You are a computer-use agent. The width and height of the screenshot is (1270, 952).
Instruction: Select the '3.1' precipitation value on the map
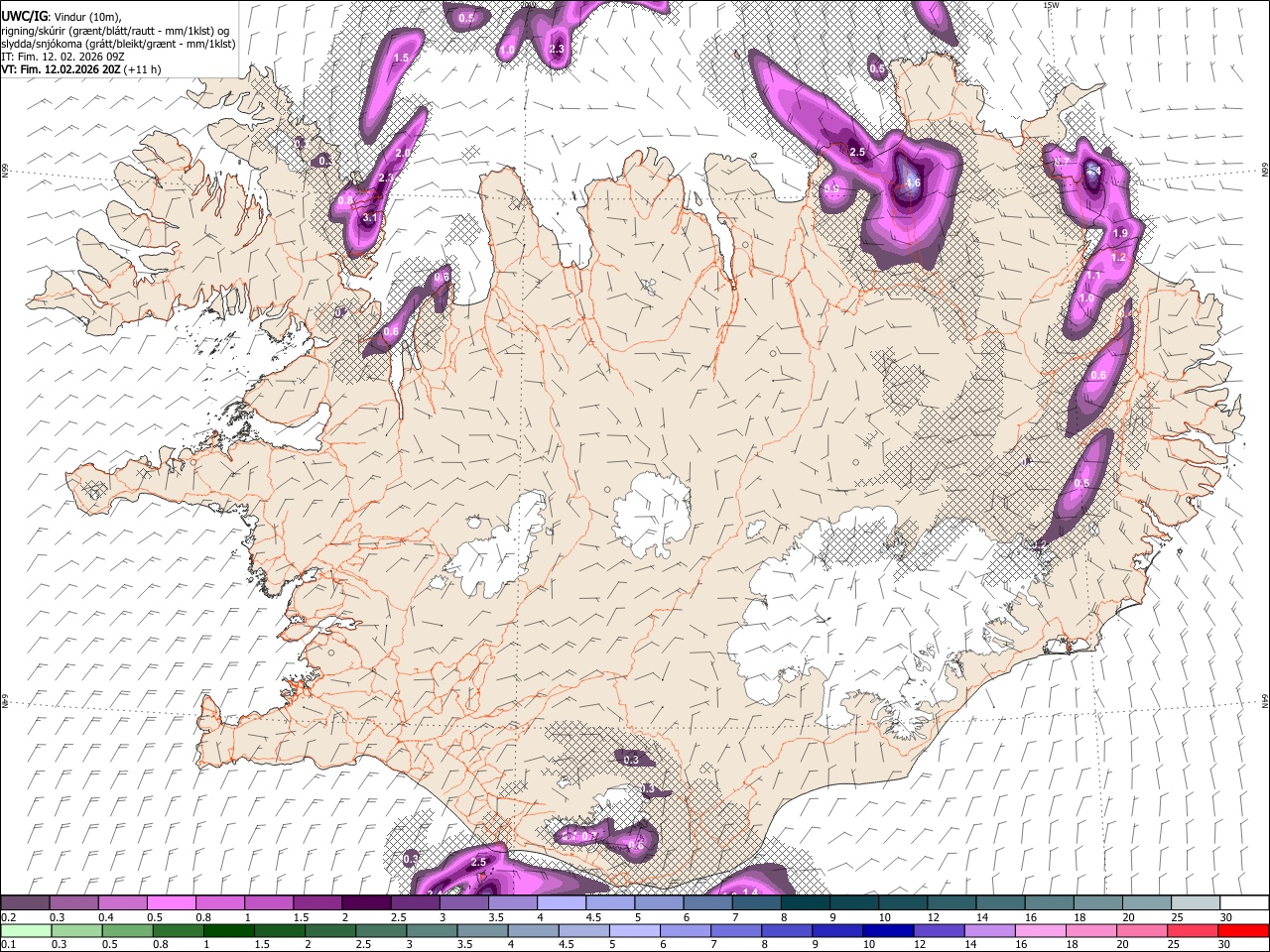point(371,217)
